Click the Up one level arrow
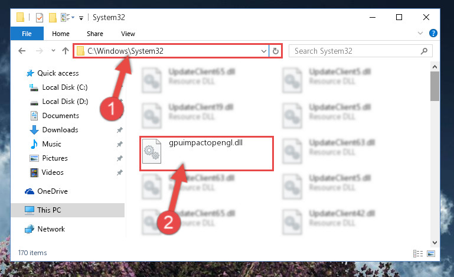The image size is (454, 277). pyautogui.click(x=66, y=51)
